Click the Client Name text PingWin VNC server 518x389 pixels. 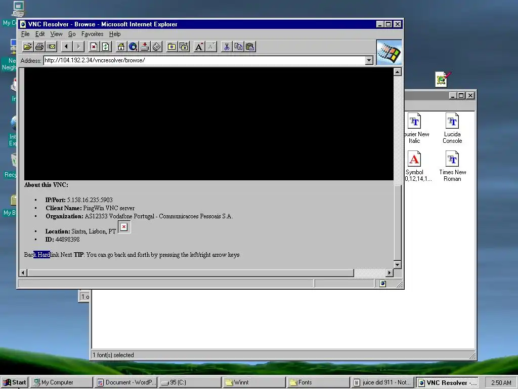tap(109, 208)
